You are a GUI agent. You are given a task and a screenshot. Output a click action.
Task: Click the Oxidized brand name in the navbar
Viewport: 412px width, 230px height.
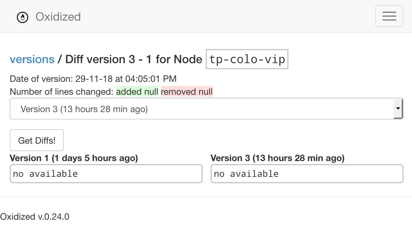click(58, 17)
